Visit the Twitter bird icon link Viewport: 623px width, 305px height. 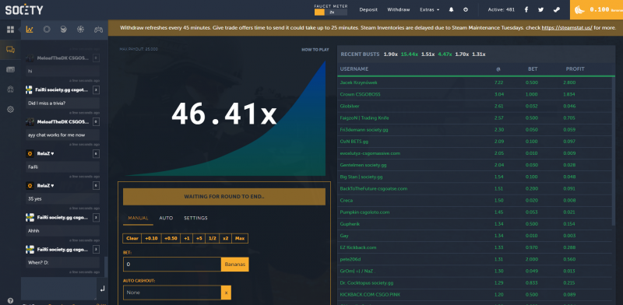540,9
